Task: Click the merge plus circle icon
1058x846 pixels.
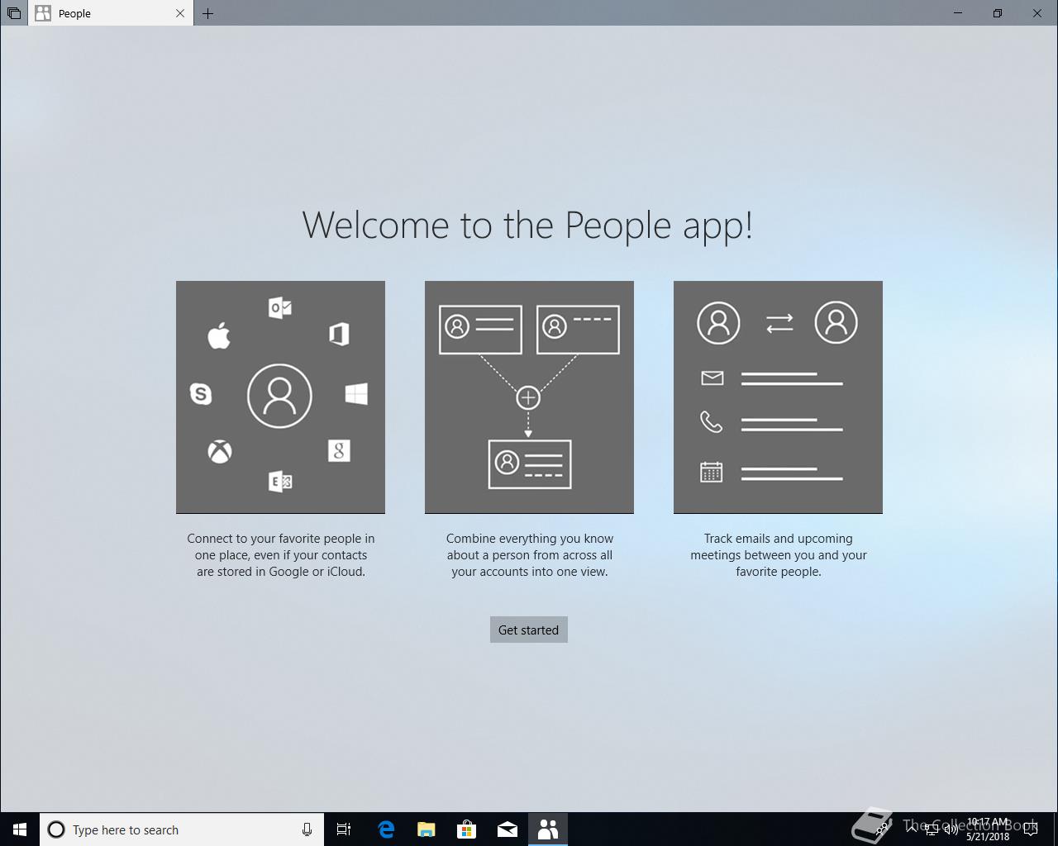Action: click(x=528, y=397)
